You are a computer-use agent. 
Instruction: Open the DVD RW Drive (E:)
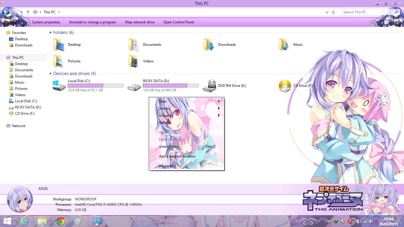[232, 86]
